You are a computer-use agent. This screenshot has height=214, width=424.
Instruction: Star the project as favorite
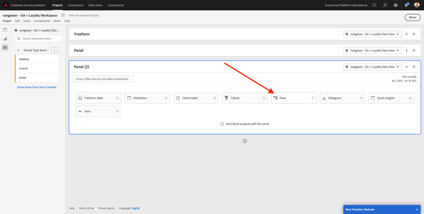click(63, 15)
